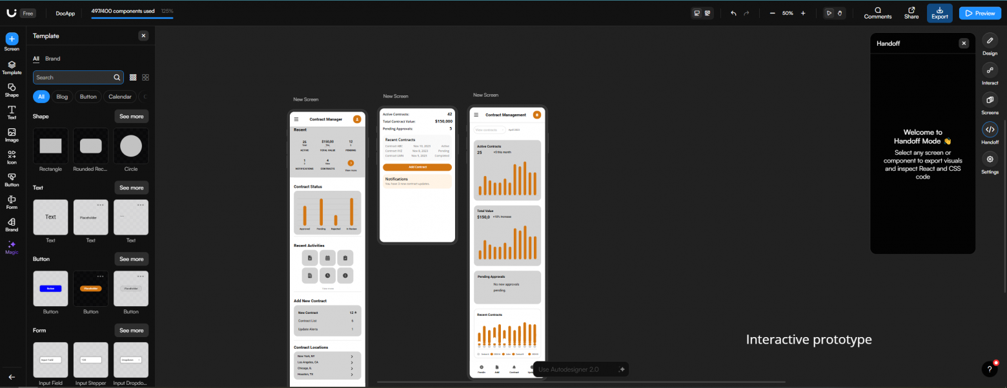Open the Button tool in the left sidebar
1007x388 pixels.
(x=12, y=180)
